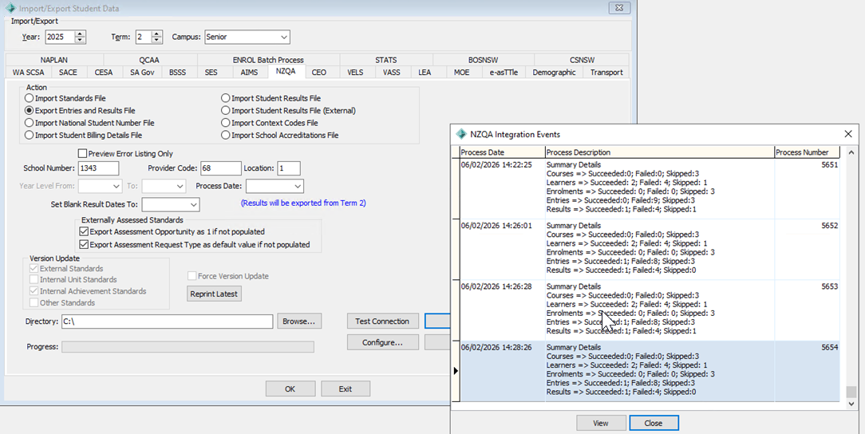Click the Test Connection button
The width and height of the screenshot is (865, 434).
[x=382, y=321]
